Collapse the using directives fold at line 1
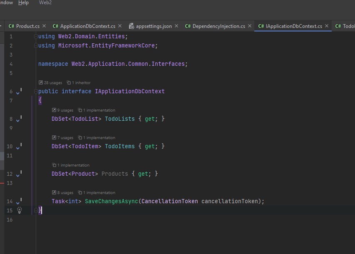 coord(36,36)
